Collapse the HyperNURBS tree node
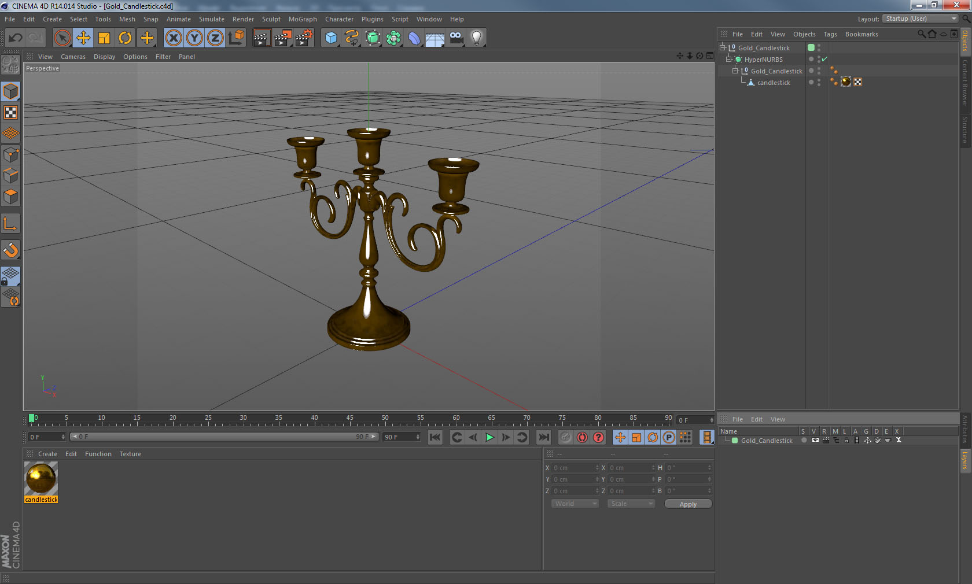This screenshot has height=584, width=972. coord(729,59)
